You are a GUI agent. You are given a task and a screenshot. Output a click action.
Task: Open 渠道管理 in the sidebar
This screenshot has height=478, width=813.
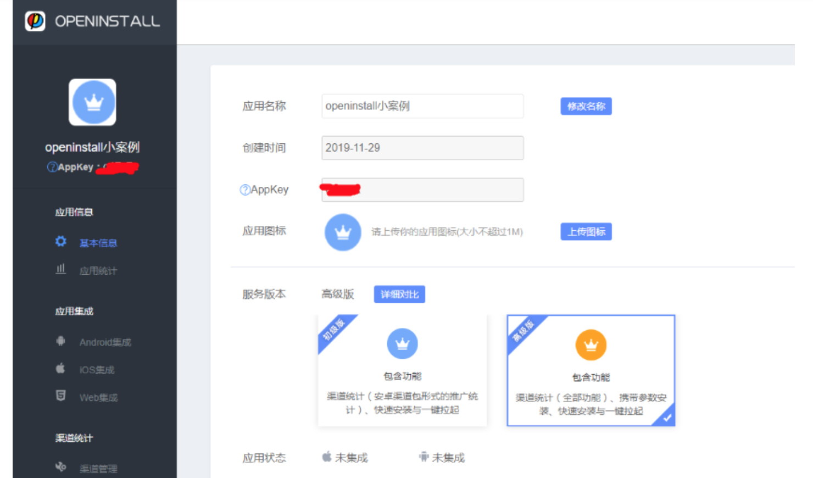click(x=98, y=469)
